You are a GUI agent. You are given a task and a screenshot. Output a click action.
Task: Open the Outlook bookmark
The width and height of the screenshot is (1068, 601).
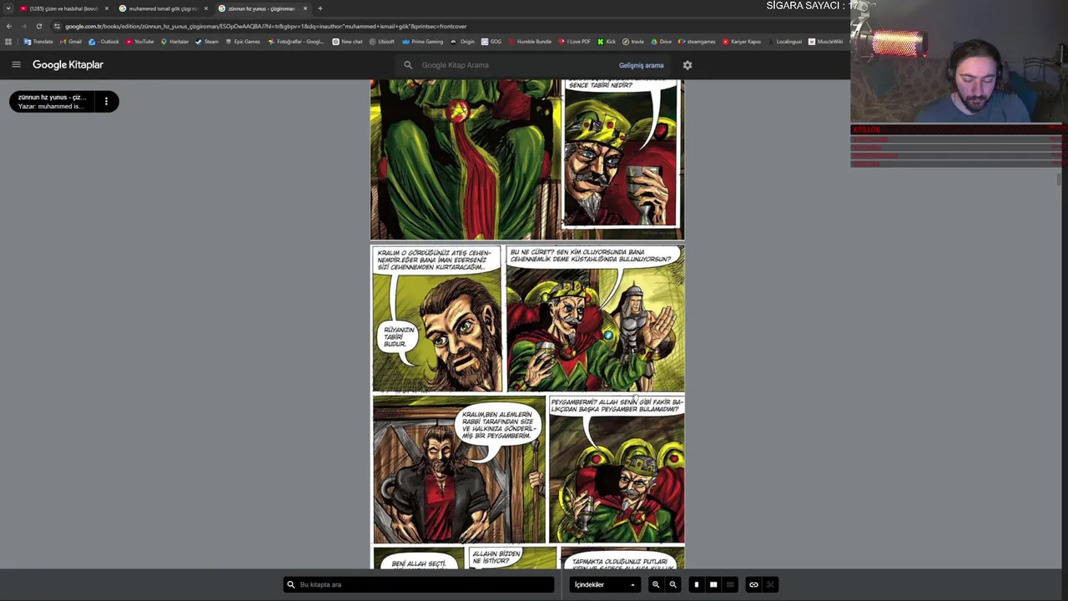tap(104, 42)
